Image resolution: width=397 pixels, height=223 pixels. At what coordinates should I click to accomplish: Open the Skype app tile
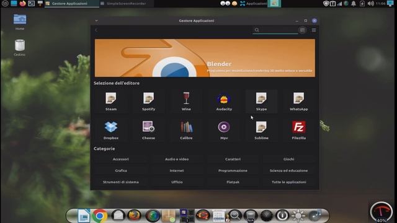(261, 102)
